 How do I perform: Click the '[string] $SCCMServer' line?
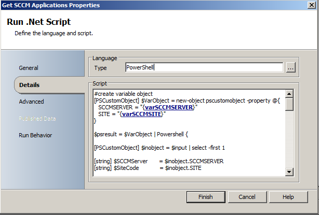point(159,161)
